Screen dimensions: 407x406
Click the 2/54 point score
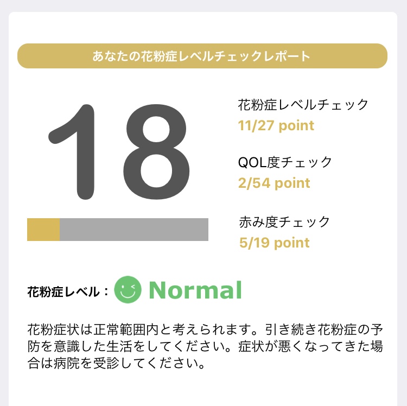tap(274, 183)
